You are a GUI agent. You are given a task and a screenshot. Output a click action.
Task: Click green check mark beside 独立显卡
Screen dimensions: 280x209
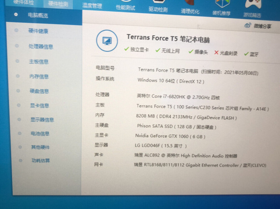pyautogui.click(x=127, y=49)
